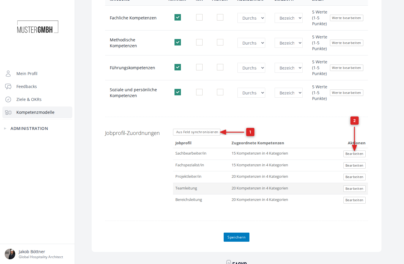Toggle third checkbox in Fachliche Kompetenzen row
Image resolution: width=404 pixels, height=264 pixels.
click(x=220, y=17)
